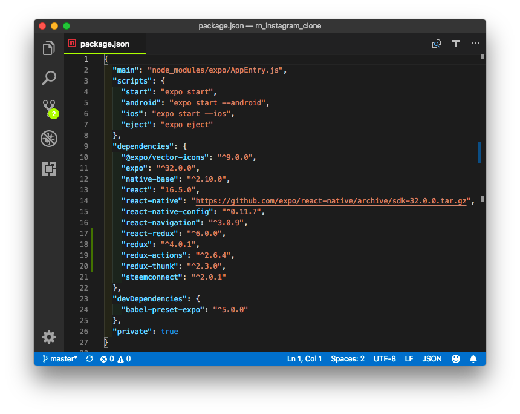Viewport: 520px width, 414px height.
Task: Click line number 9 in the gutter
Action: [x=86, y=146]
